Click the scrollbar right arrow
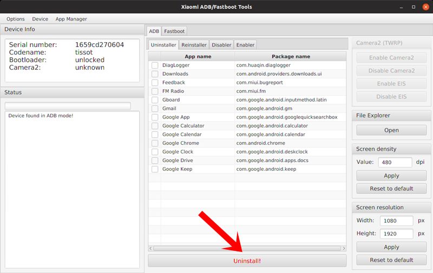The height and width of the screenshot is (273, 433). (x=344, y=249)
